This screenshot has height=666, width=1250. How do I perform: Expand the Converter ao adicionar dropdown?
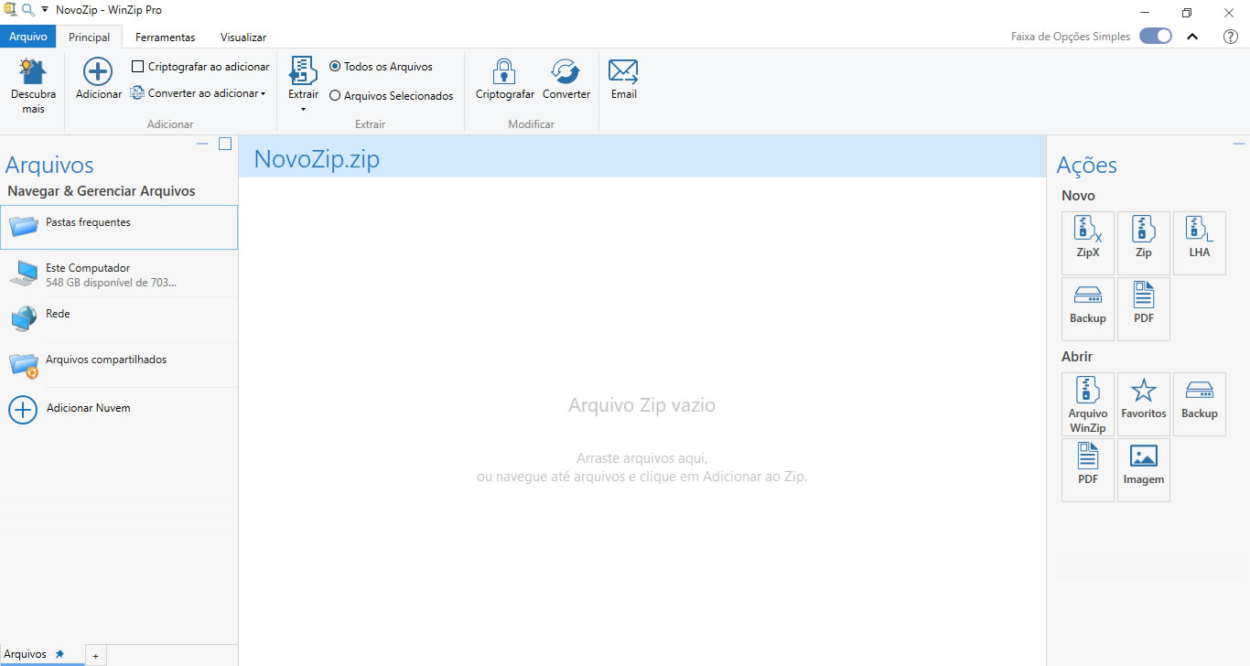263,93
